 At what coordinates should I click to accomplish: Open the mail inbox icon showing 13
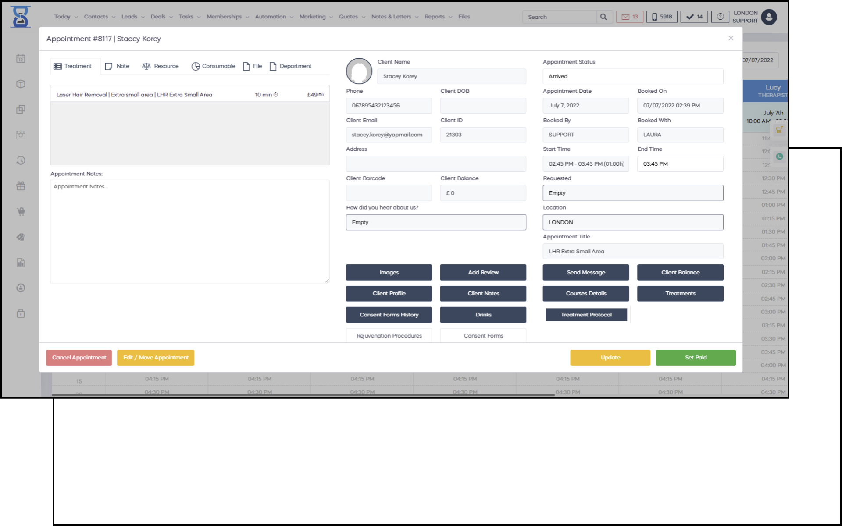coord(629,17)
